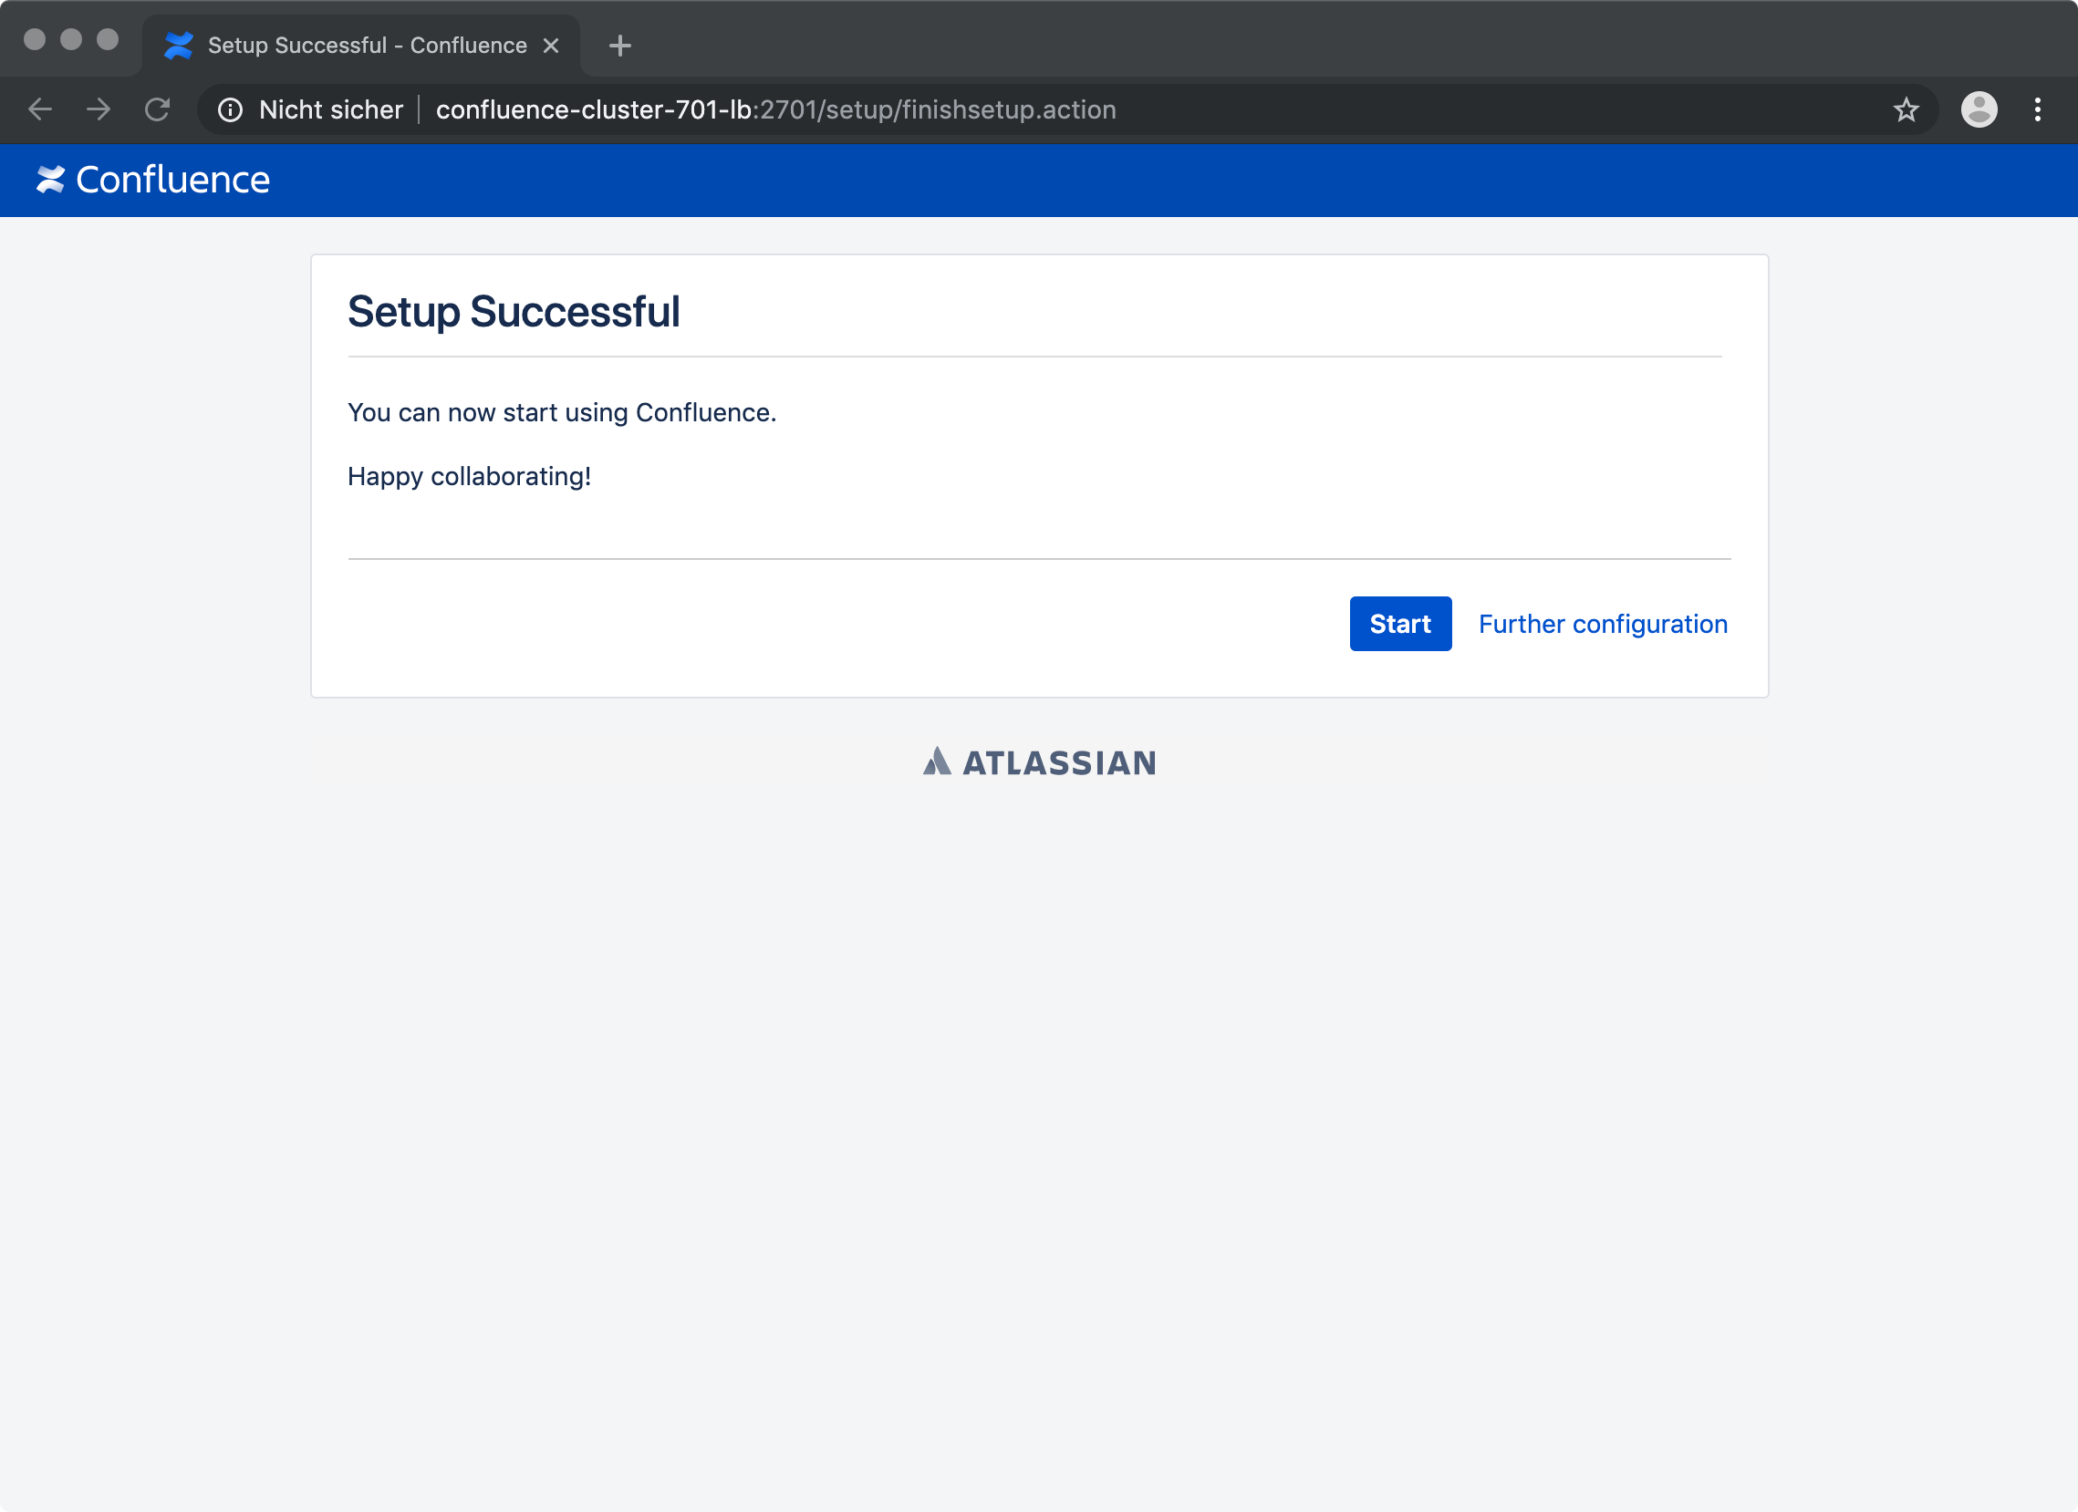Open the Chrome profile avatar

1979,110
